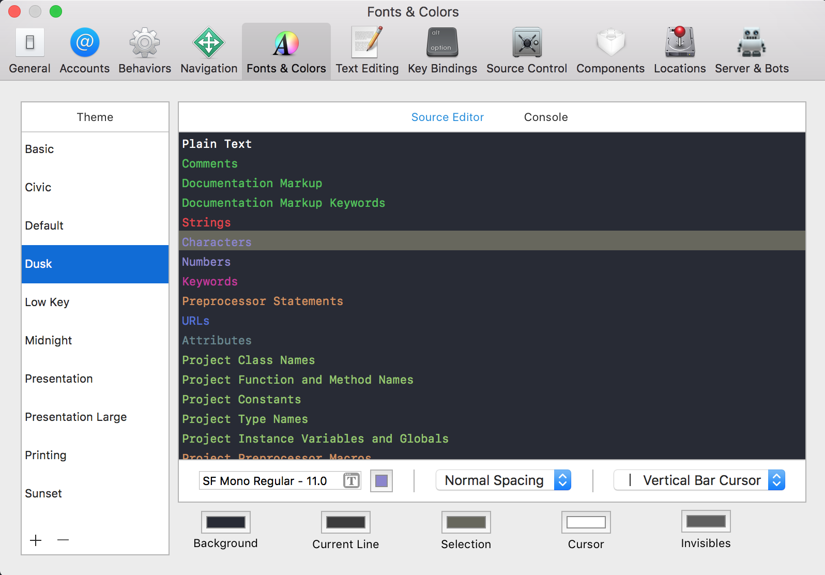The width and height of the screenshot is (825, 575).
Task: Select the Dusk theme
Action: coord(95,264)
